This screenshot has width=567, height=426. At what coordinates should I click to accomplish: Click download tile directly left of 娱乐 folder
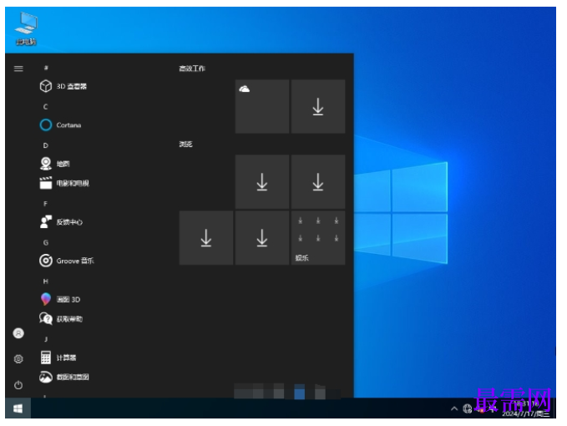[x=262, y=238]
